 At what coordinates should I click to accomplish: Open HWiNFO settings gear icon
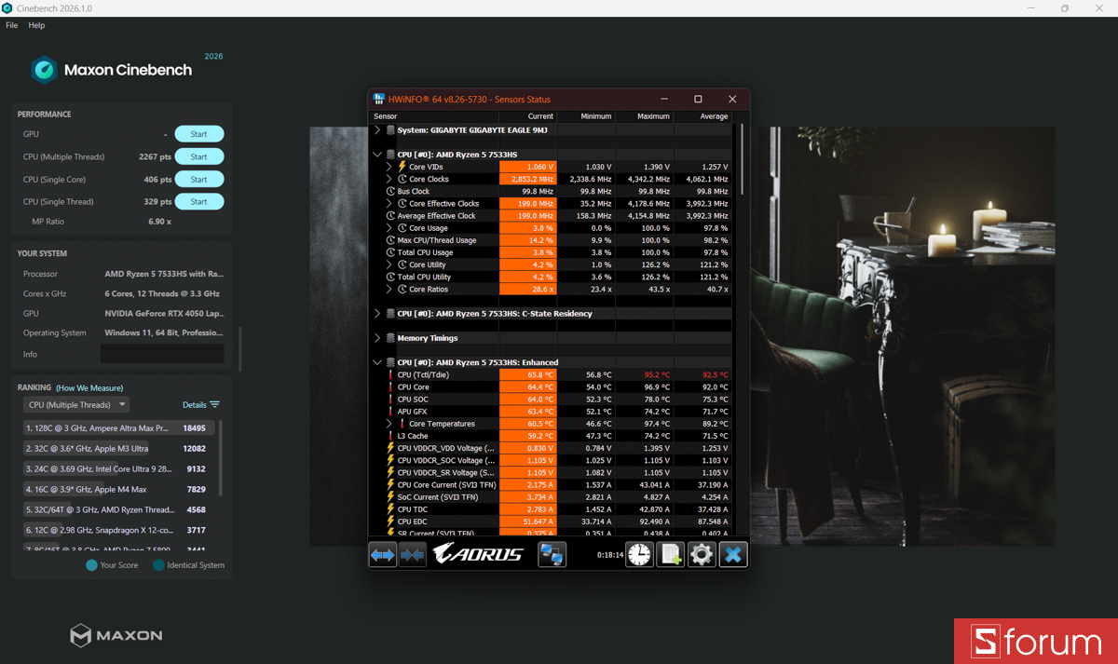pyautogui.click(x=702, y=554)
